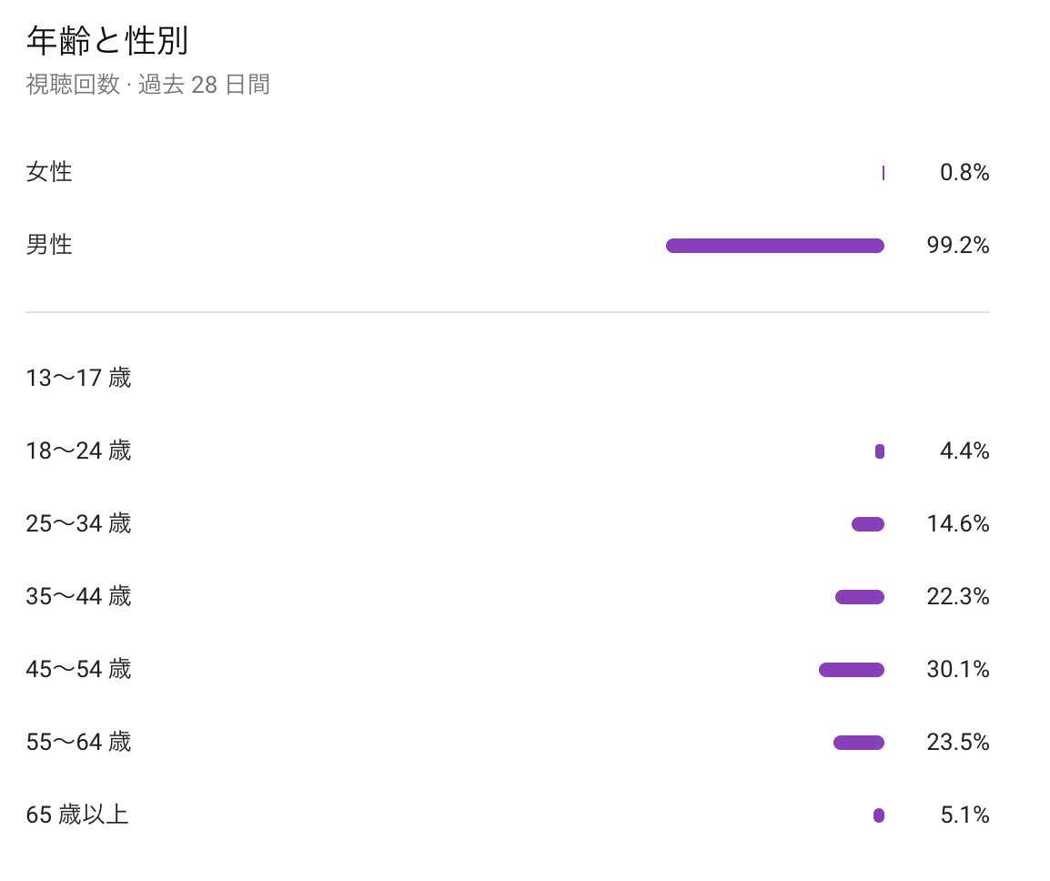Screen dimensions: 1050x881
Task: Click the 14.6% percentage value
Action: 957,524
